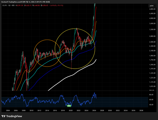
Task: Click the year 2036 on the time axis
Action: [133, 110]
